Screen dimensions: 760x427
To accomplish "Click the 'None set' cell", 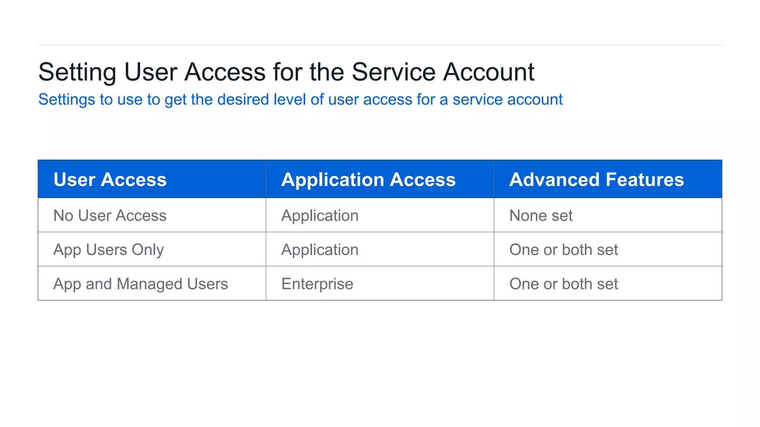I will tap(608, 215).
